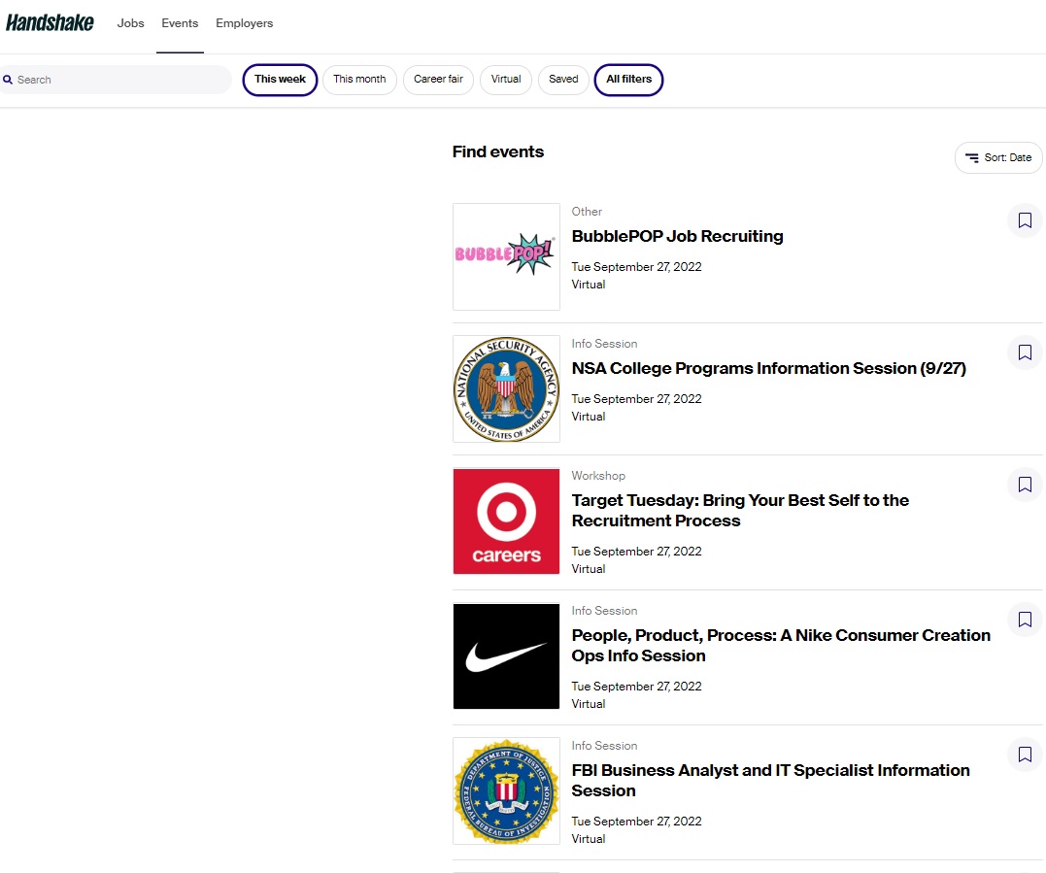Viewport: 1046px width, 873px height.
Task: Open the Sort: Date dropdown
Action: 998,158
